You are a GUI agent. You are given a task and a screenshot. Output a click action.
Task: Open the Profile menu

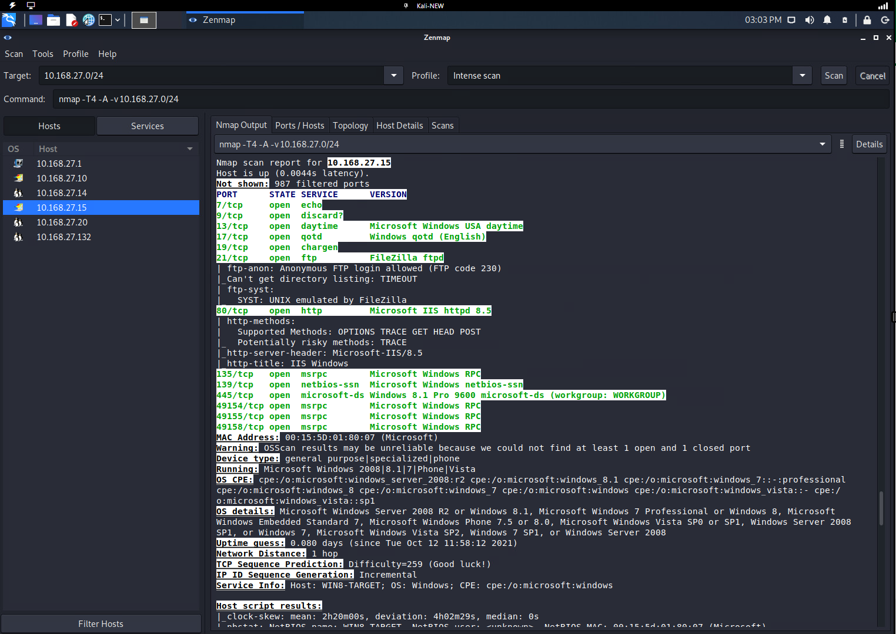coord(76,54)
